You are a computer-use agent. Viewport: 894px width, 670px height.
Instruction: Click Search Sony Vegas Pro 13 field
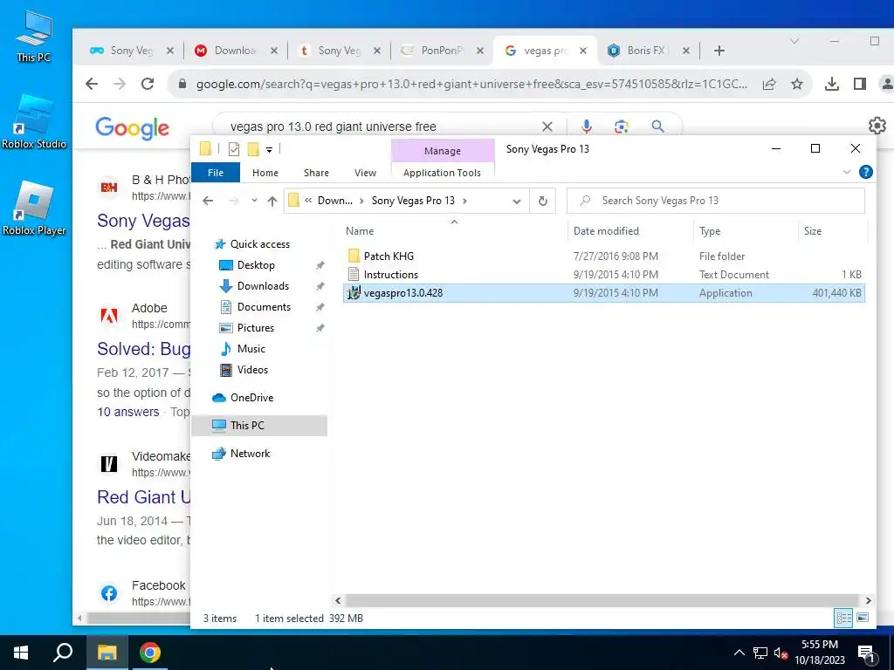pyautogui.click(x=716, y=201)
